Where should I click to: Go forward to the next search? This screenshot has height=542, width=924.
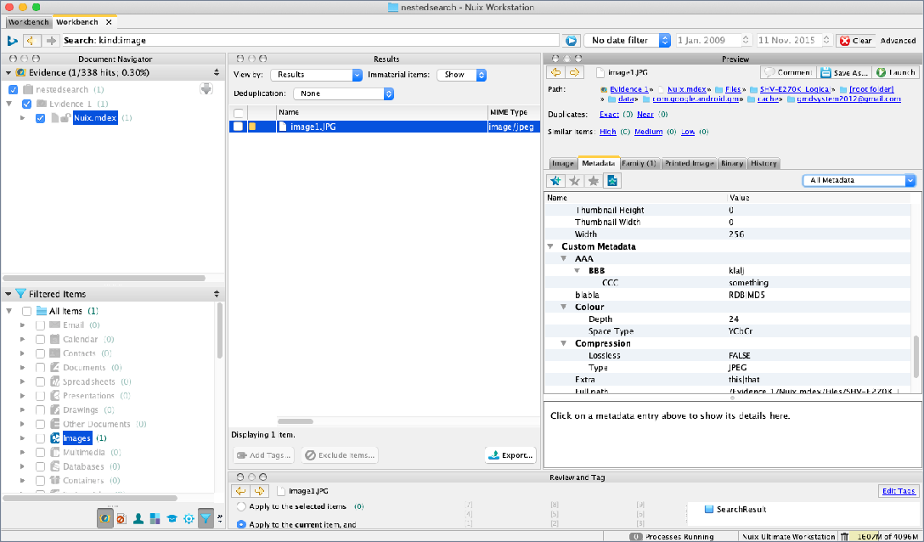point(51,41)
